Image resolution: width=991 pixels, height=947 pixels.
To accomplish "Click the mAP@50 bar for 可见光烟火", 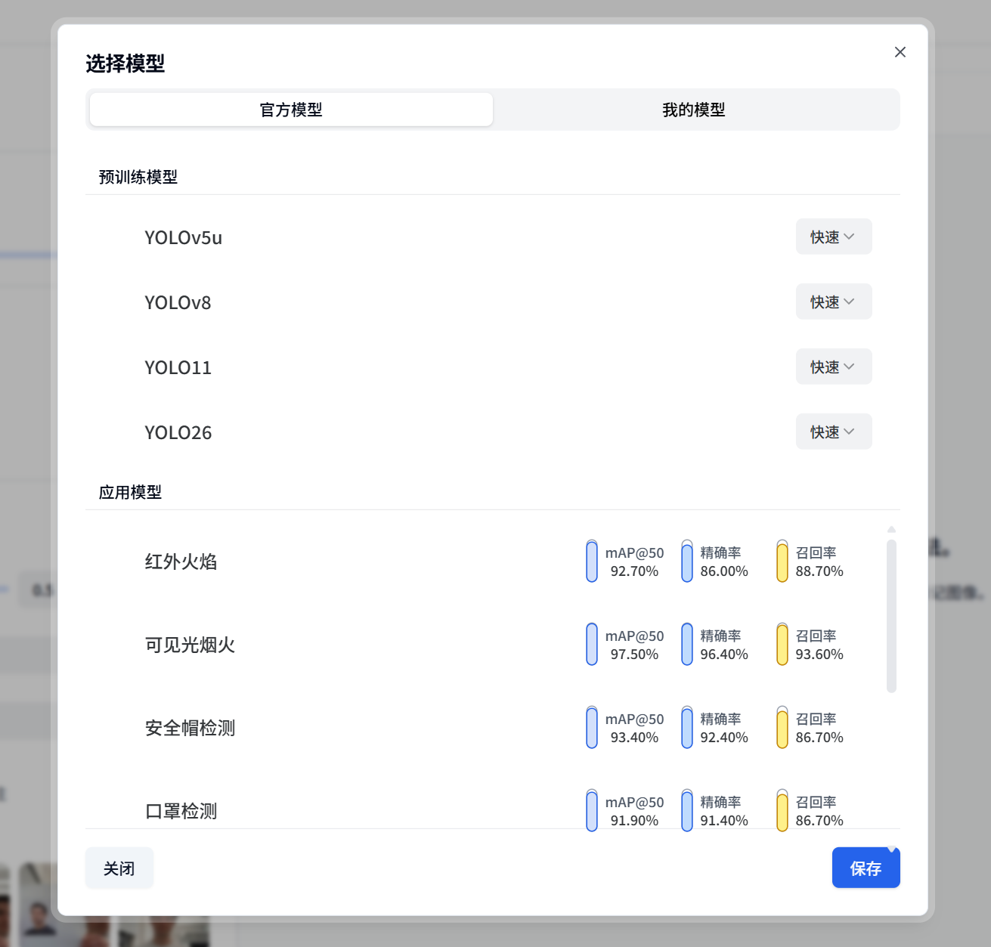I will (592, 645).
